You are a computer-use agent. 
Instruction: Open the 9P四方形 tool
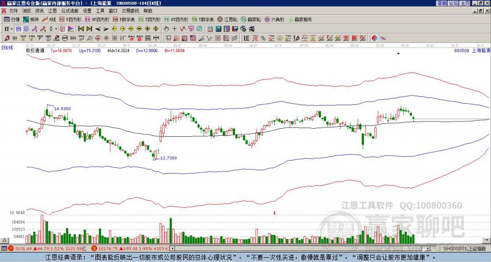[x=97, y=19]
